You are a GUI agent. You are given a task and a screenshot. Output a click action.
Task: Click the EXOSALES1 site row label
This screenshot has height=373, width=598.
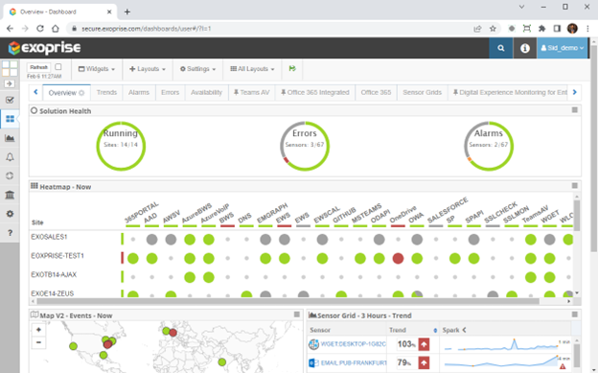point(49,237)
